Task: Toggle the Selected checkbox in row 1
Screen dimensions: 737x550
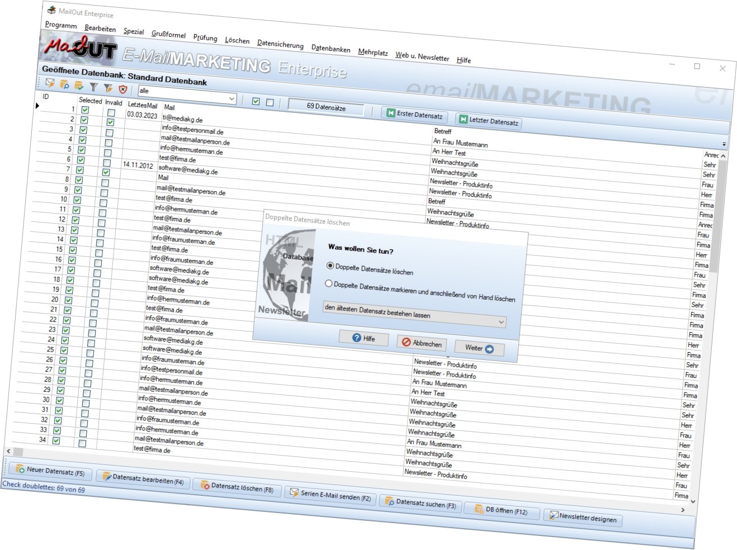Action: tap(85, 110)
